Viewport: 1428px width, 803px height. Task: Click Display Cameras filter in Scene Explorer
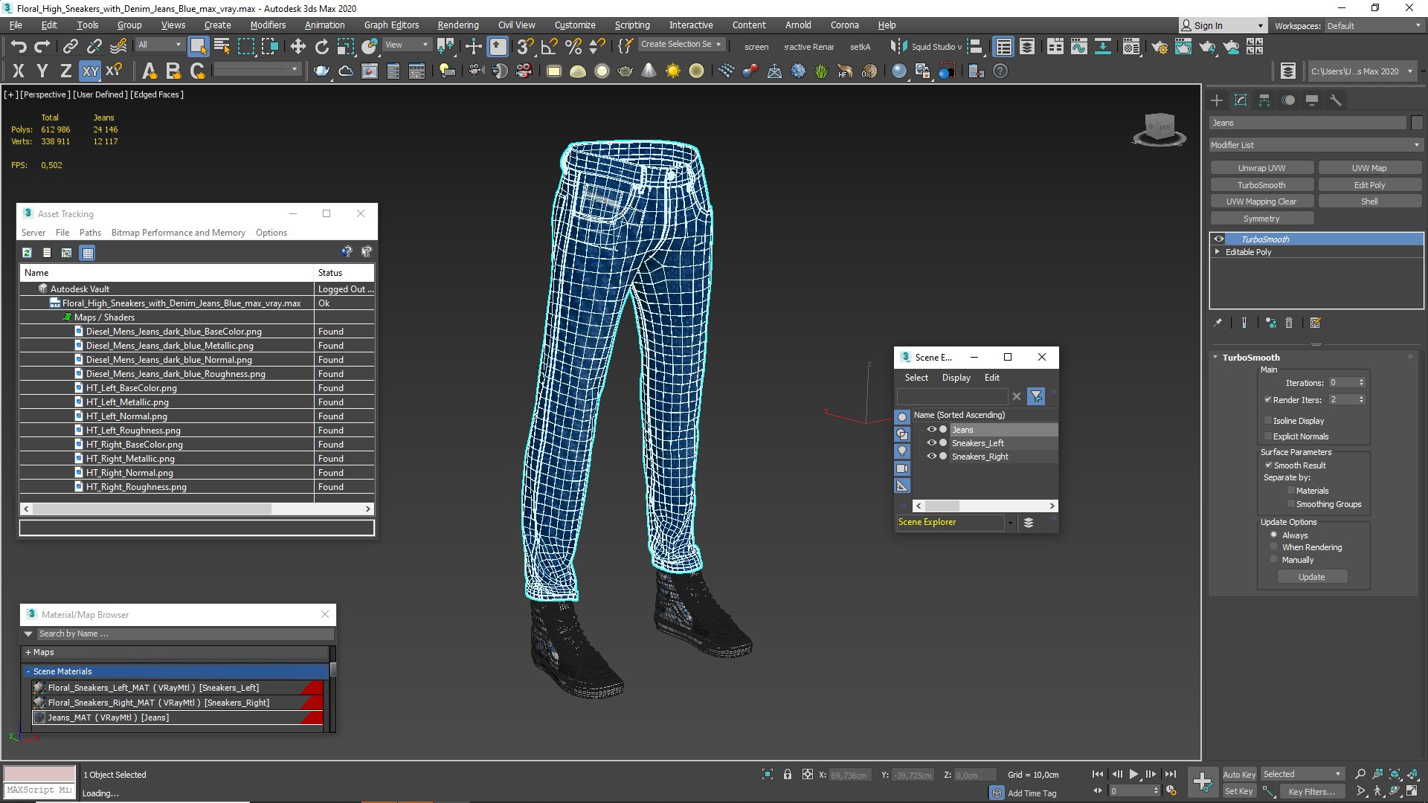point(902,468)
